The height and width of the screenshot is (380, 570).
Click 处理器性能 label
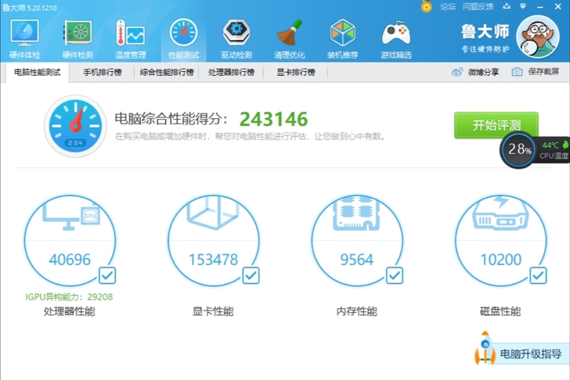[x=70, y=311]
